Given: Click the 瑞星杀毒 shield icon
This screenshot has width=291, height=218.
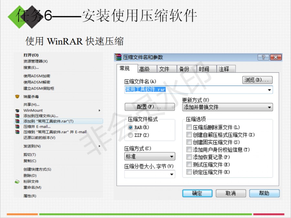Looking at the screenshot, I should [x=17, y=97].
